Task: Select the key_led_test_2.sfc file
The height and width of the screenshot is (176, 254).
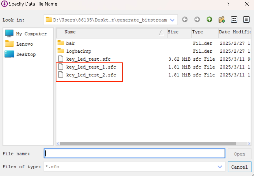Action: pos(91,75)
